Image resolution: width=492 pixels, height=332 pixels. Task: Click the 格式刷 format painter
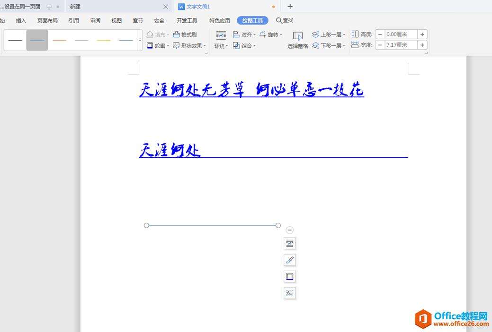(185, 34)
